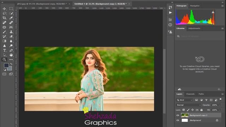The image size is (226, 127).
Task: Select the Gradient tool
Action: (x=4, y=41)
